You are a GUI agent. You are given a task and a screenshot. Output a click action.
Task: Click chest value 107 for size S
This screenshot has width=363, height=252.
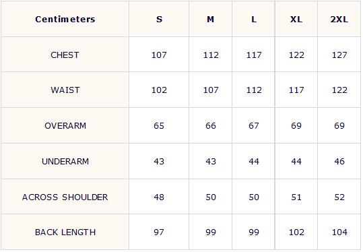click(x=159, y=55)
